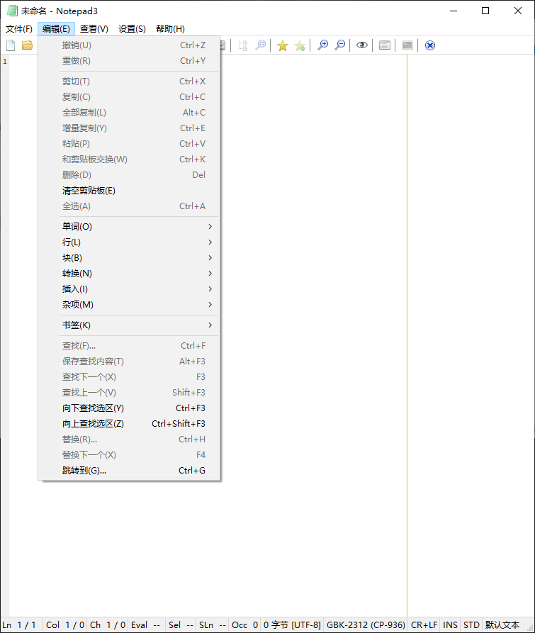Click disabled 全部复制(L) entry

[x=129, y=113]
